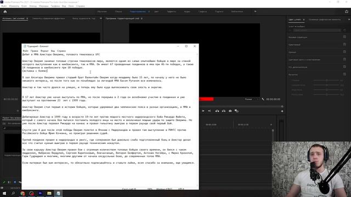
Task: Open Premiere Файл menu
Action: (x=4, y=6)
